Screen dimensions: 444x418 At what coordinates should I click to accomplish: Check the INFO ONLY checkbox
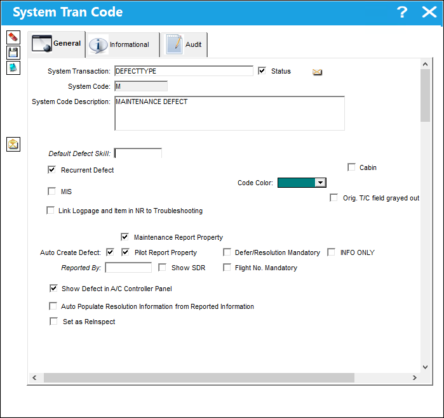pyautogui.click(x=331, y=252)
